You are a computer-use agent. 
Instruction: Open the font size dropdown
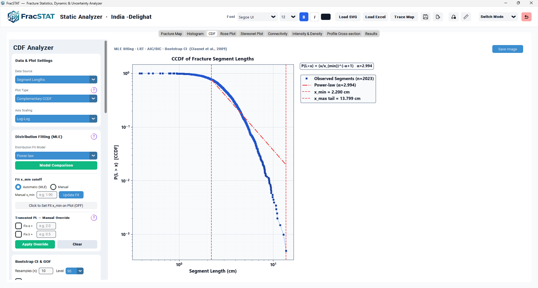point(288,17)
